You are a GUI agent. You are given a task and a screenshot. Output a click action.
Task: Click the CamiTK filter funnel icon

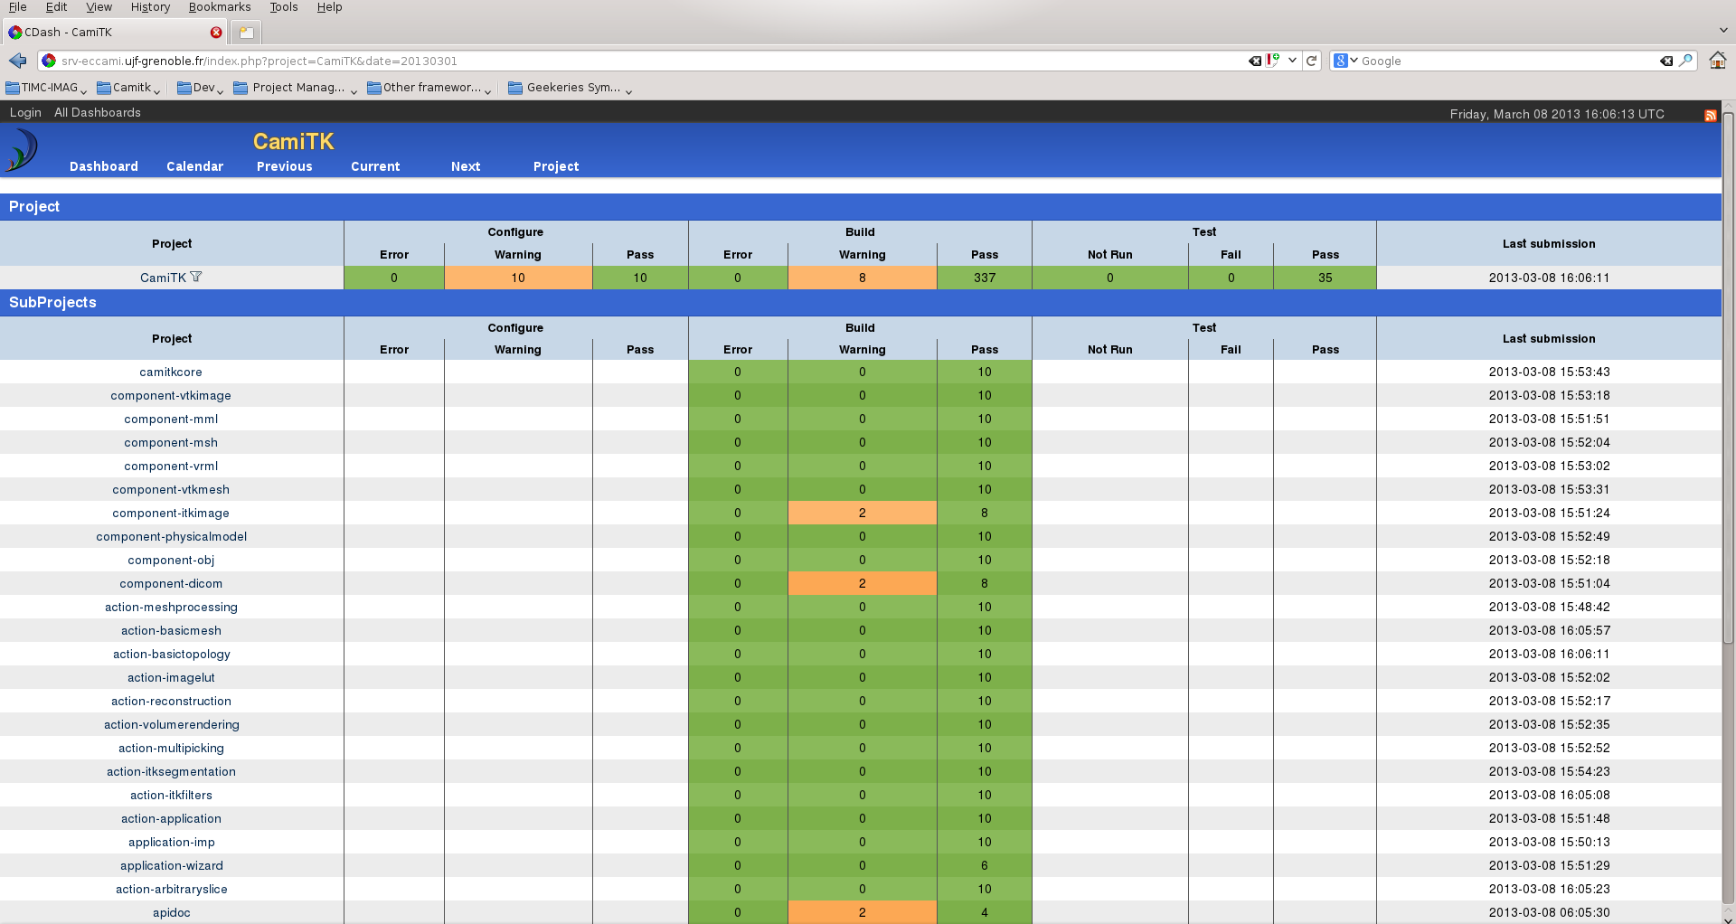196,277
